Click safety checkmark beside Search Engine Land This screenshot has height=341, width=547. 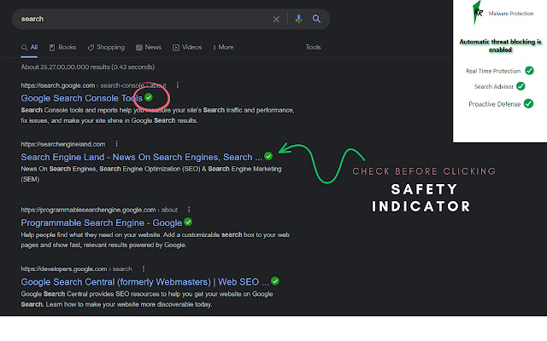click(268, 156)
